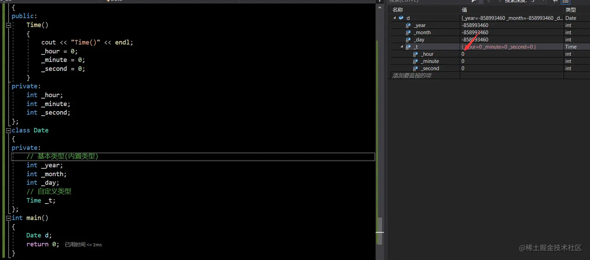Click the -858993460 value of _day

click(475, 40)
